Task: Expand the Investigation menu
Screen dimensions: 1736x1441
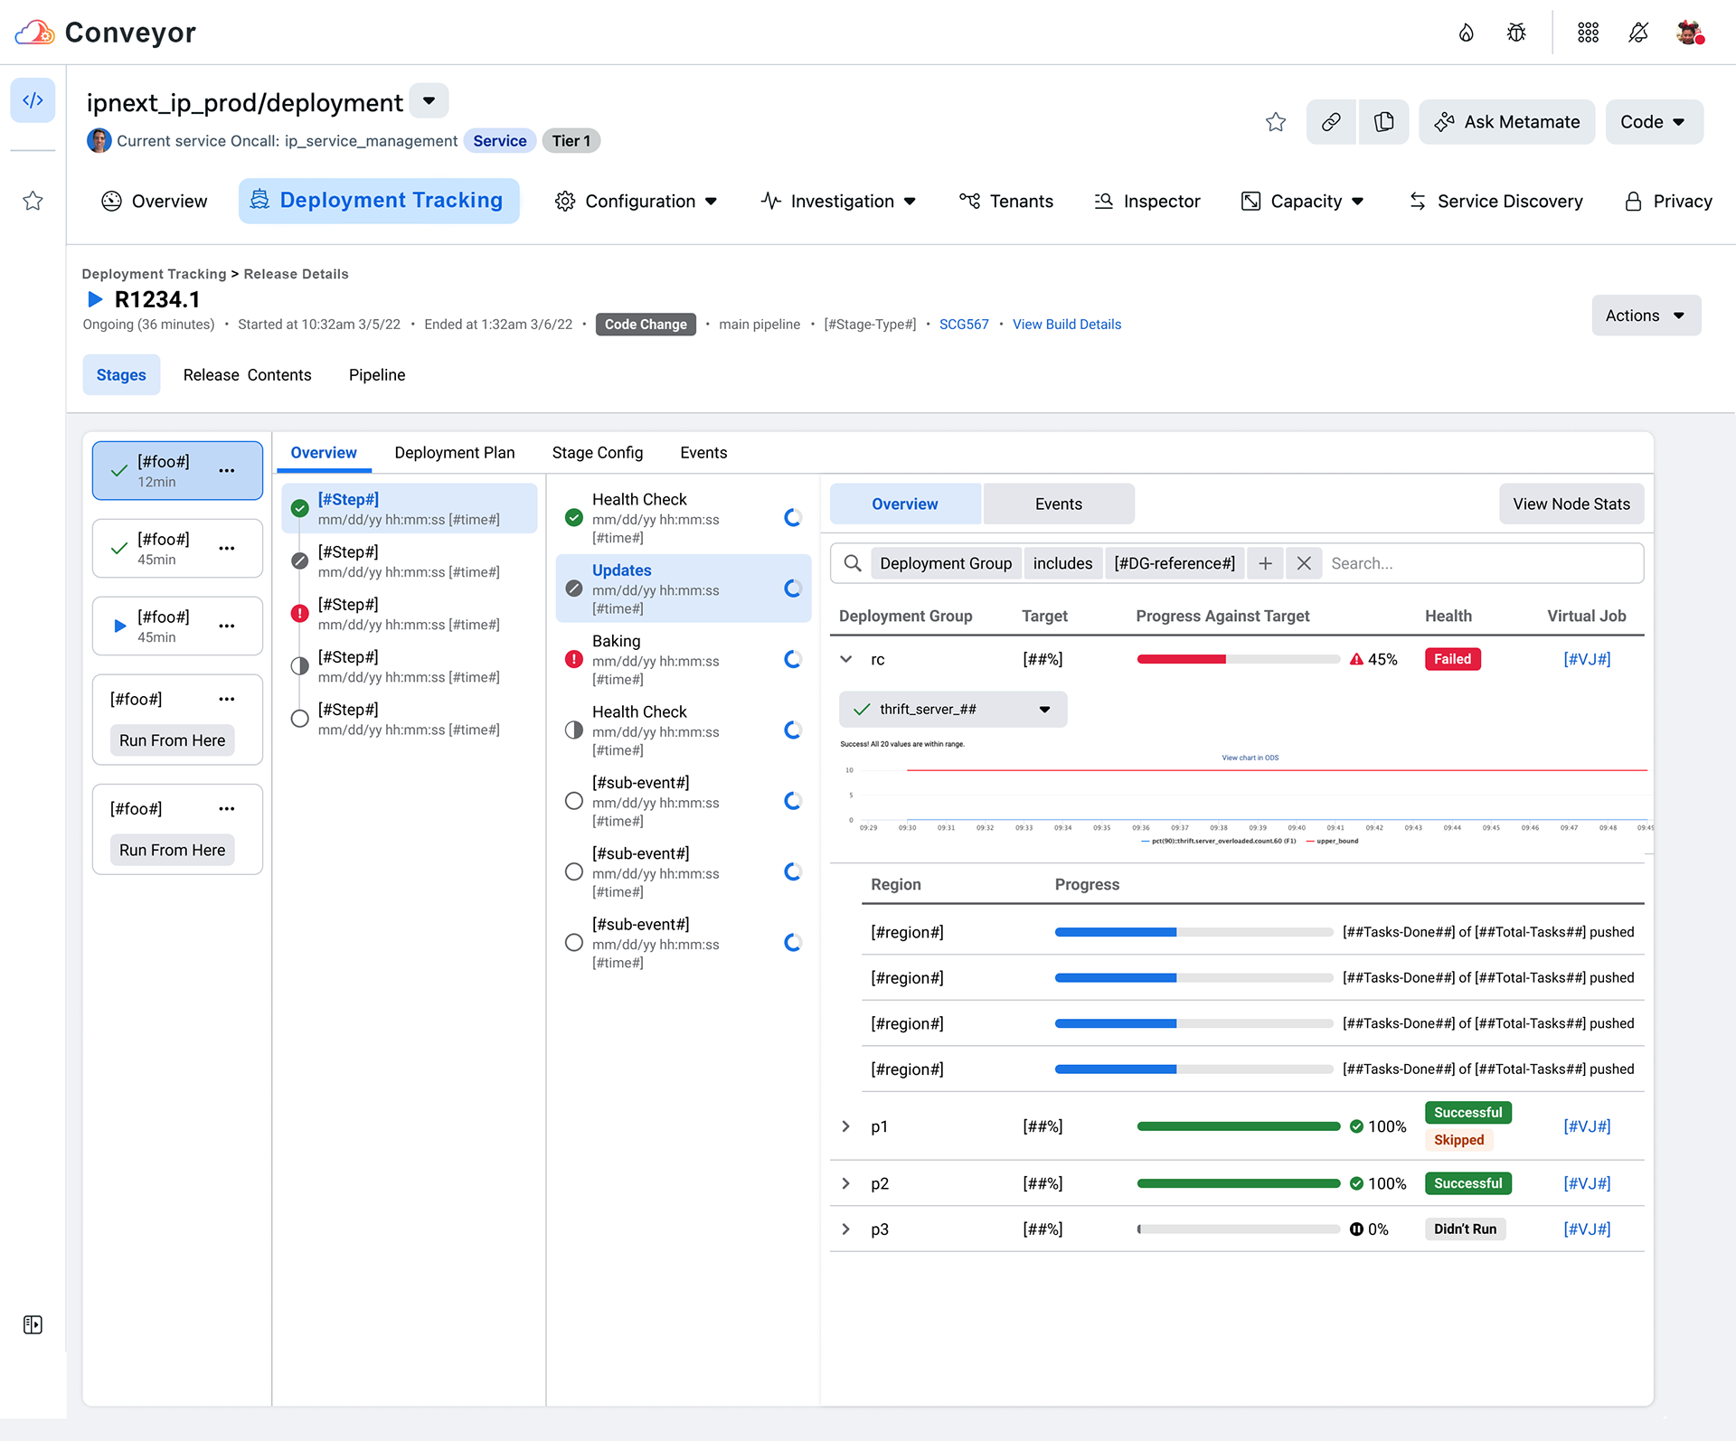Action: coord(839,201)
